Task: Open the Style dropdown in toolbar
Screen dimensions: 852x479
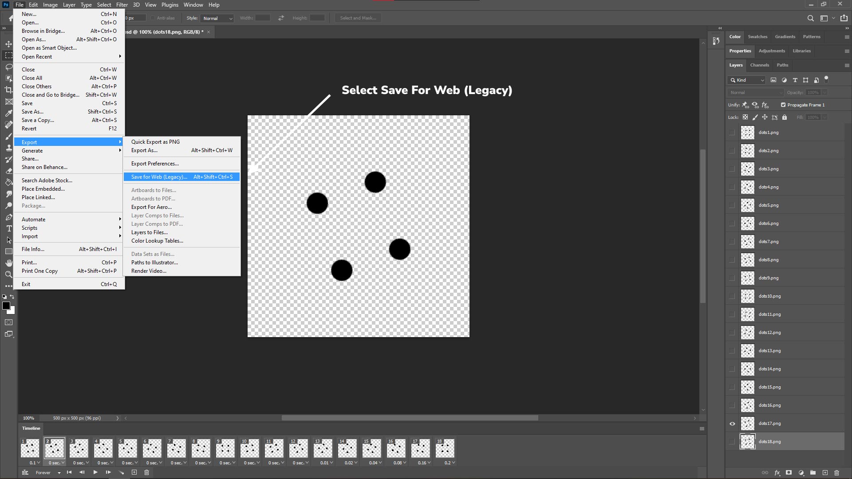Action: click(217, 18)
